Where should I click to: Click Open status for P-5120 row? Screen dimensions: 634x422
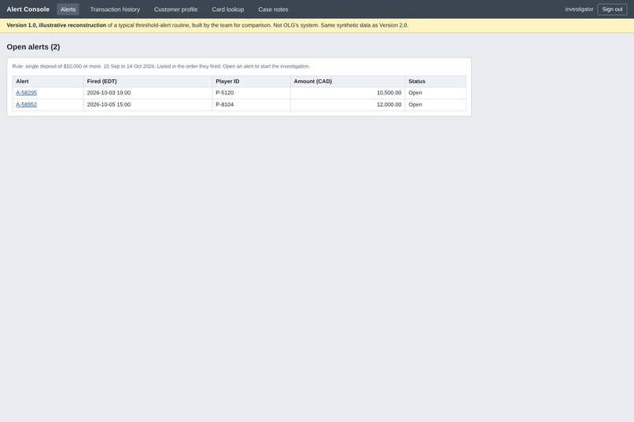point(415,93)
